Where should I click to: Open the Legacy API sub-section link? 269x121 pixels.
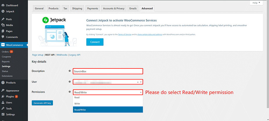75,55
